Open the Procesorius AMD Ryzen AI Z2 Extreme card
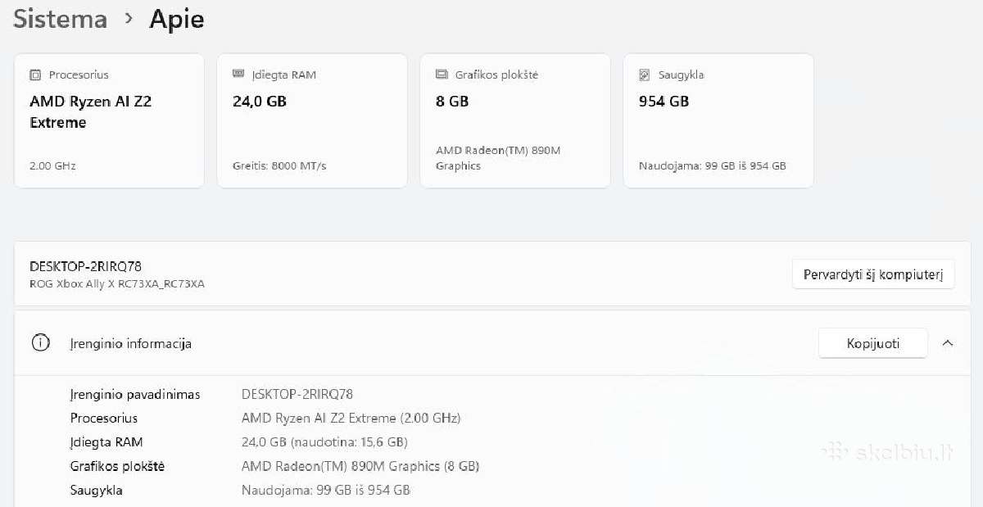Image resolution: width=983 pixels, height=507 pixels. point(109,120)
